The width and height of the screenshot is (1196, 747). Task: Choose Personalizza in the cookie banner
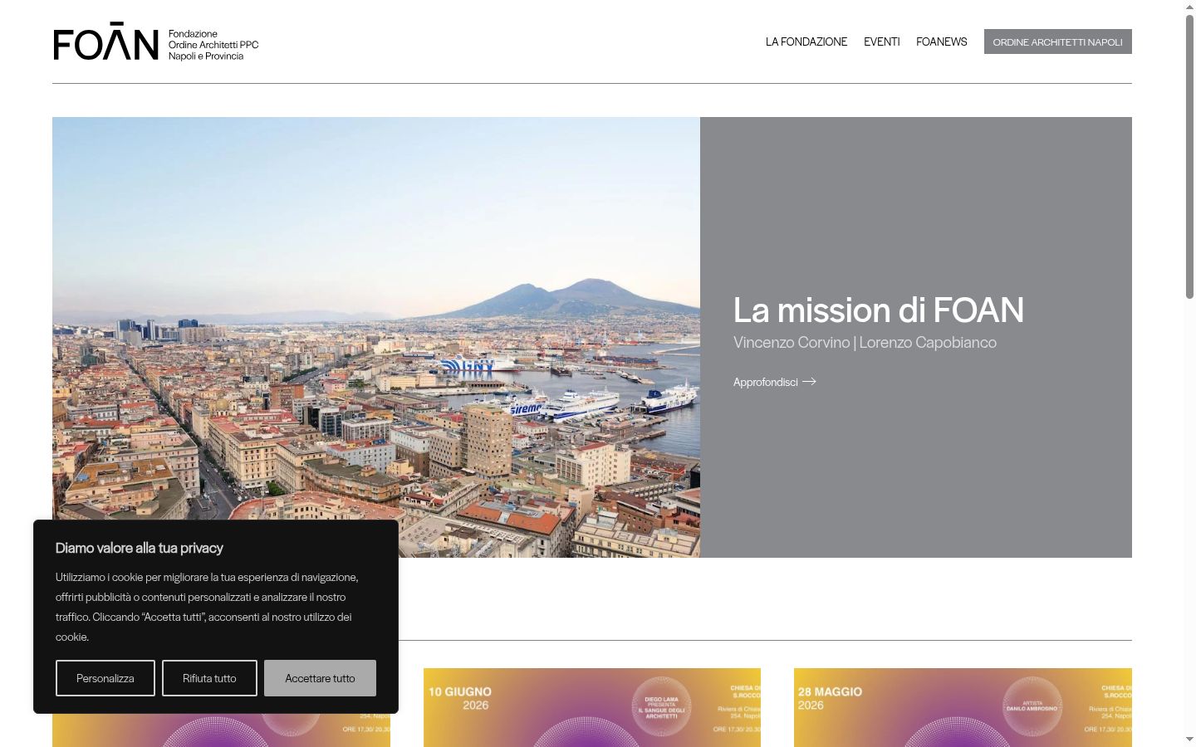coord(105,678)
